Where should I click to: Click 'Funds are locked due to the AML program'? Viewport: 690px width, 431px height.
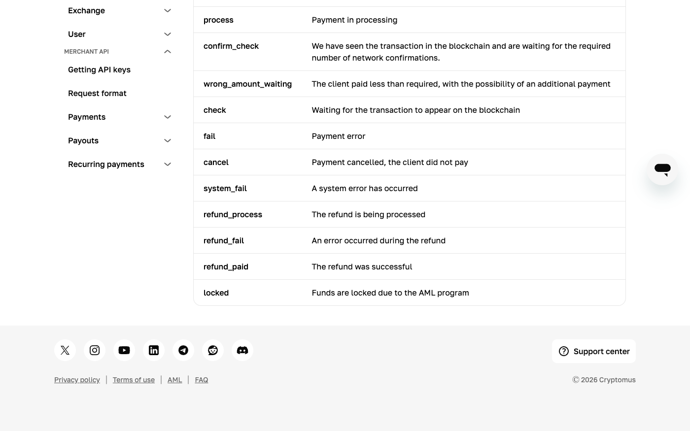click(390, 293)
